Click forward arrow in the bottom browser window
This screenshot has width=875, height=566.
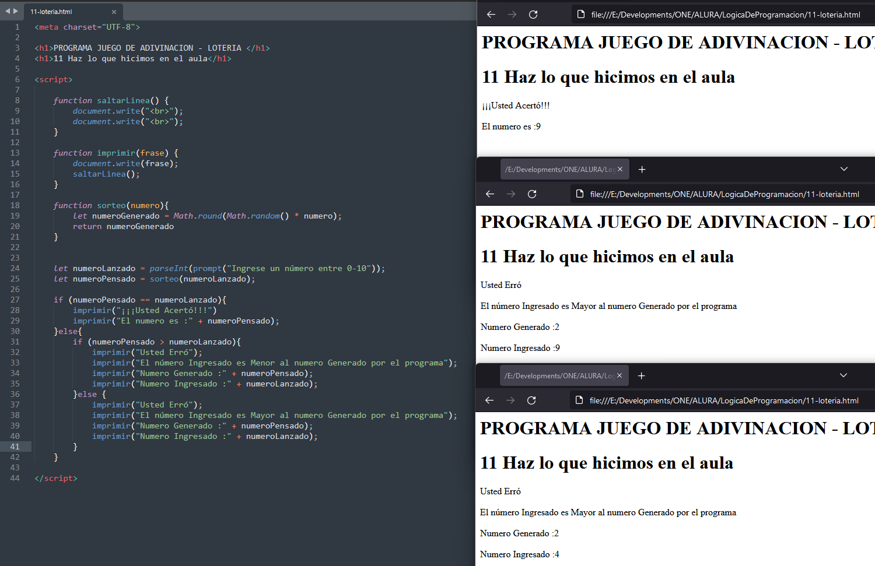click(x=510, y=400)
